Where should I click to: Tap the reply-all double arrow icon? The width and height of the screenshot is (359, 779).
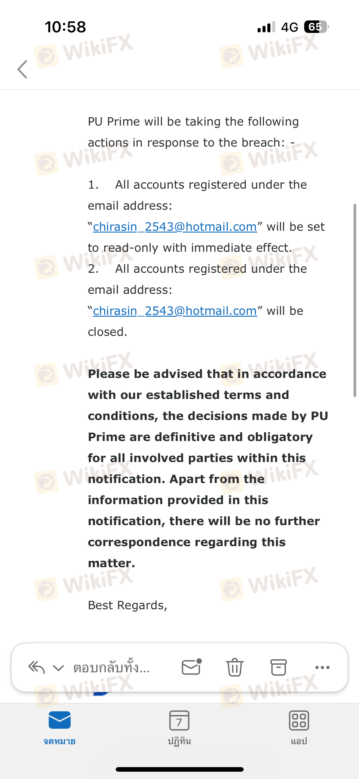(x=37, y=667)
